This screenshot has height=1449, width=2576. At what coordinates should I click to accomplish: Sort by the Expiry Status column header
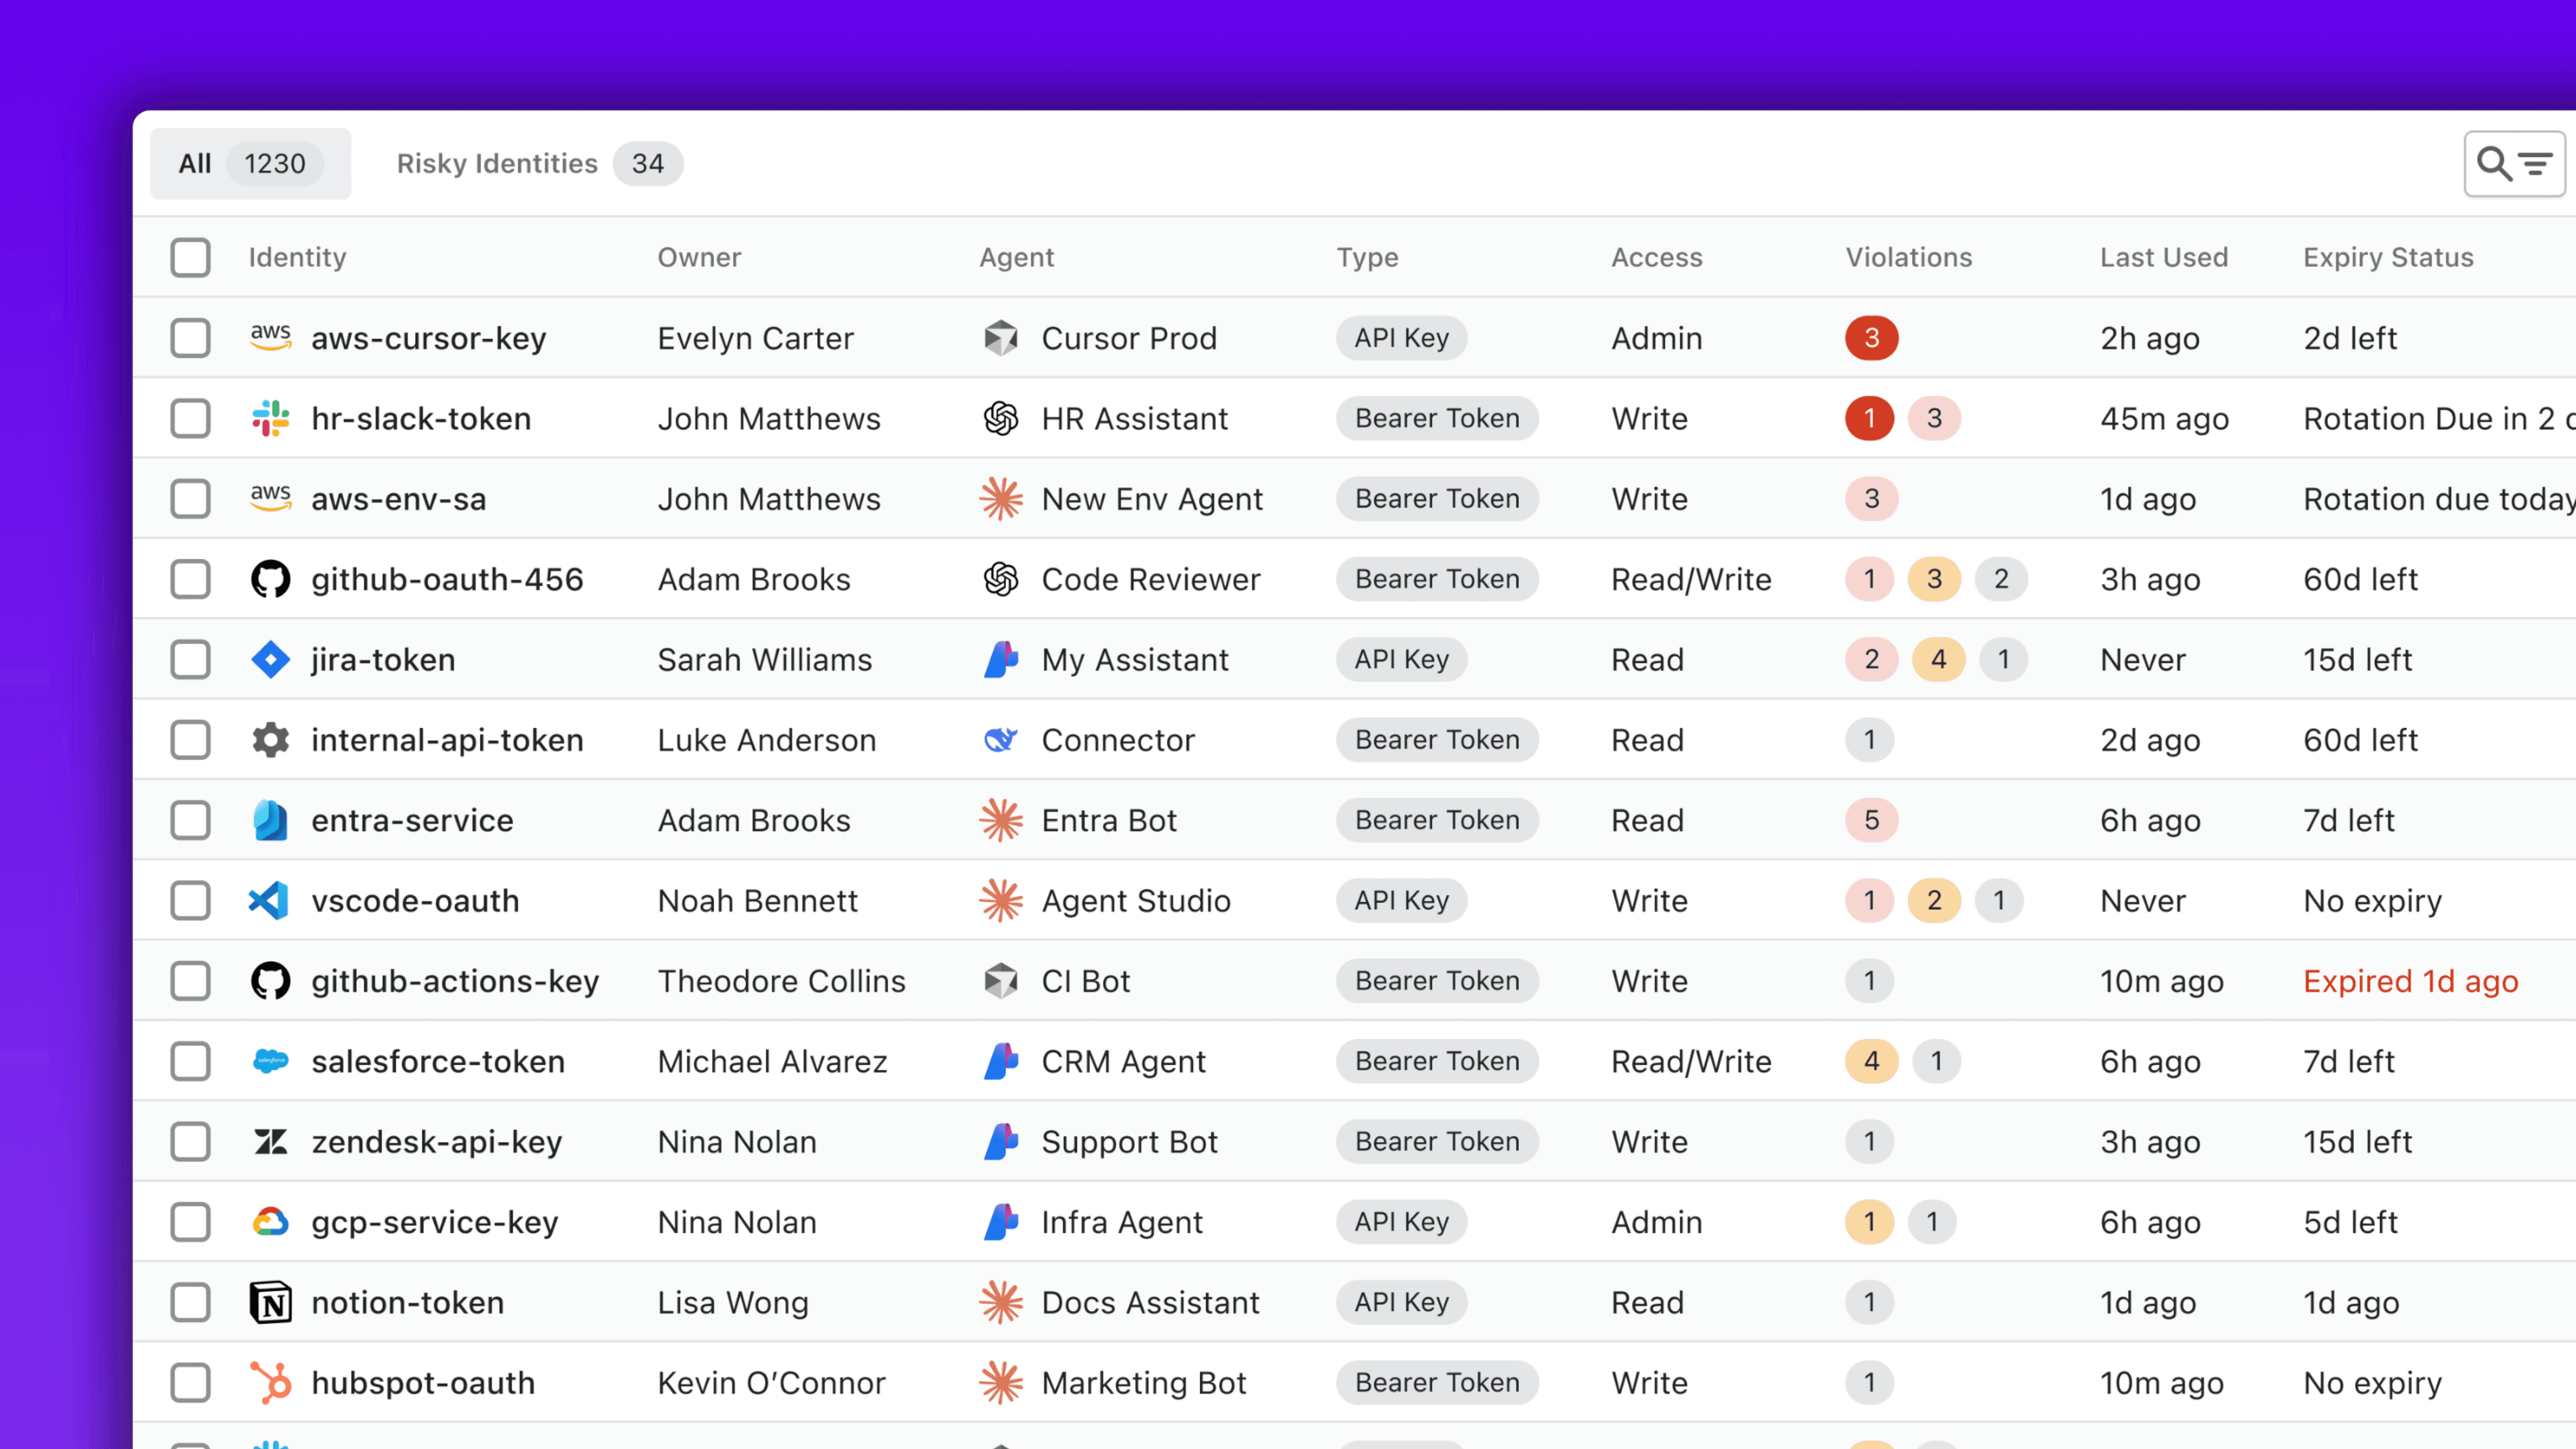pos(2388,257)
